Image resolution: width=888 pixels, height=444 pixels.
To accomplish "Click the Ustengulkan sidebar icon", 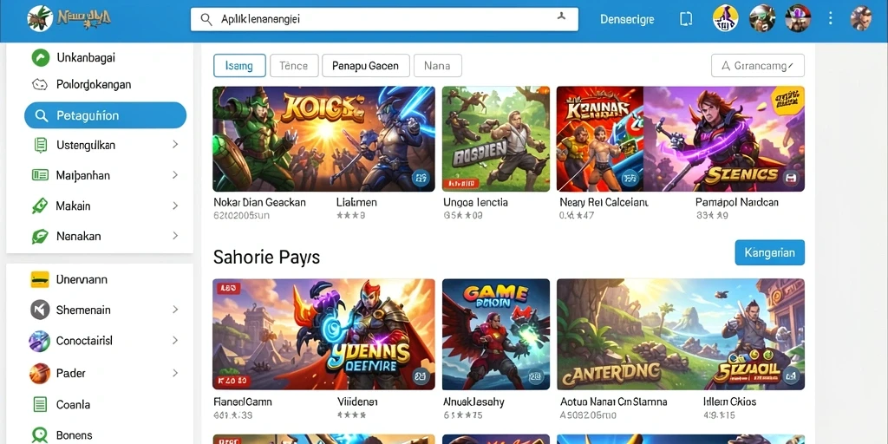I will pyautogui.click(x=40, y=146).
